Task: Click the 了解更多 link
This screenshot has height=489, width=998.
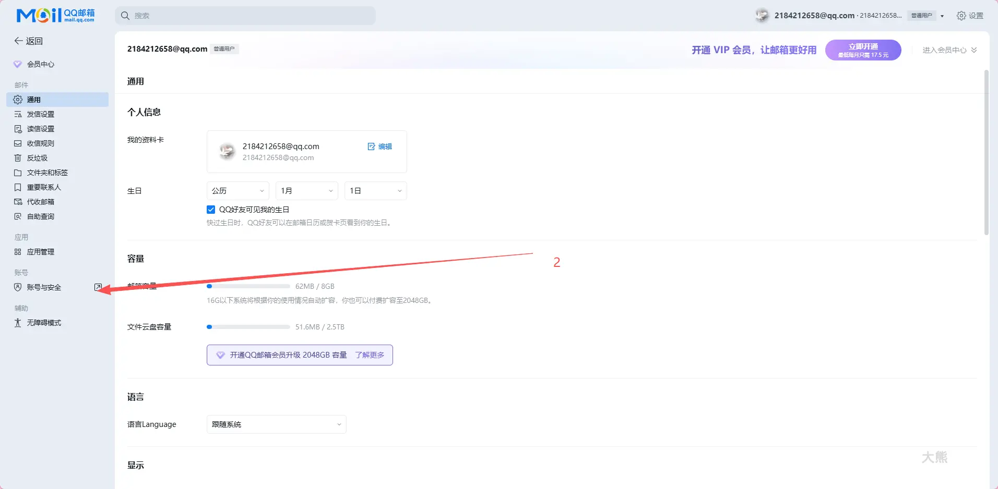Action: tap(370, 355)
